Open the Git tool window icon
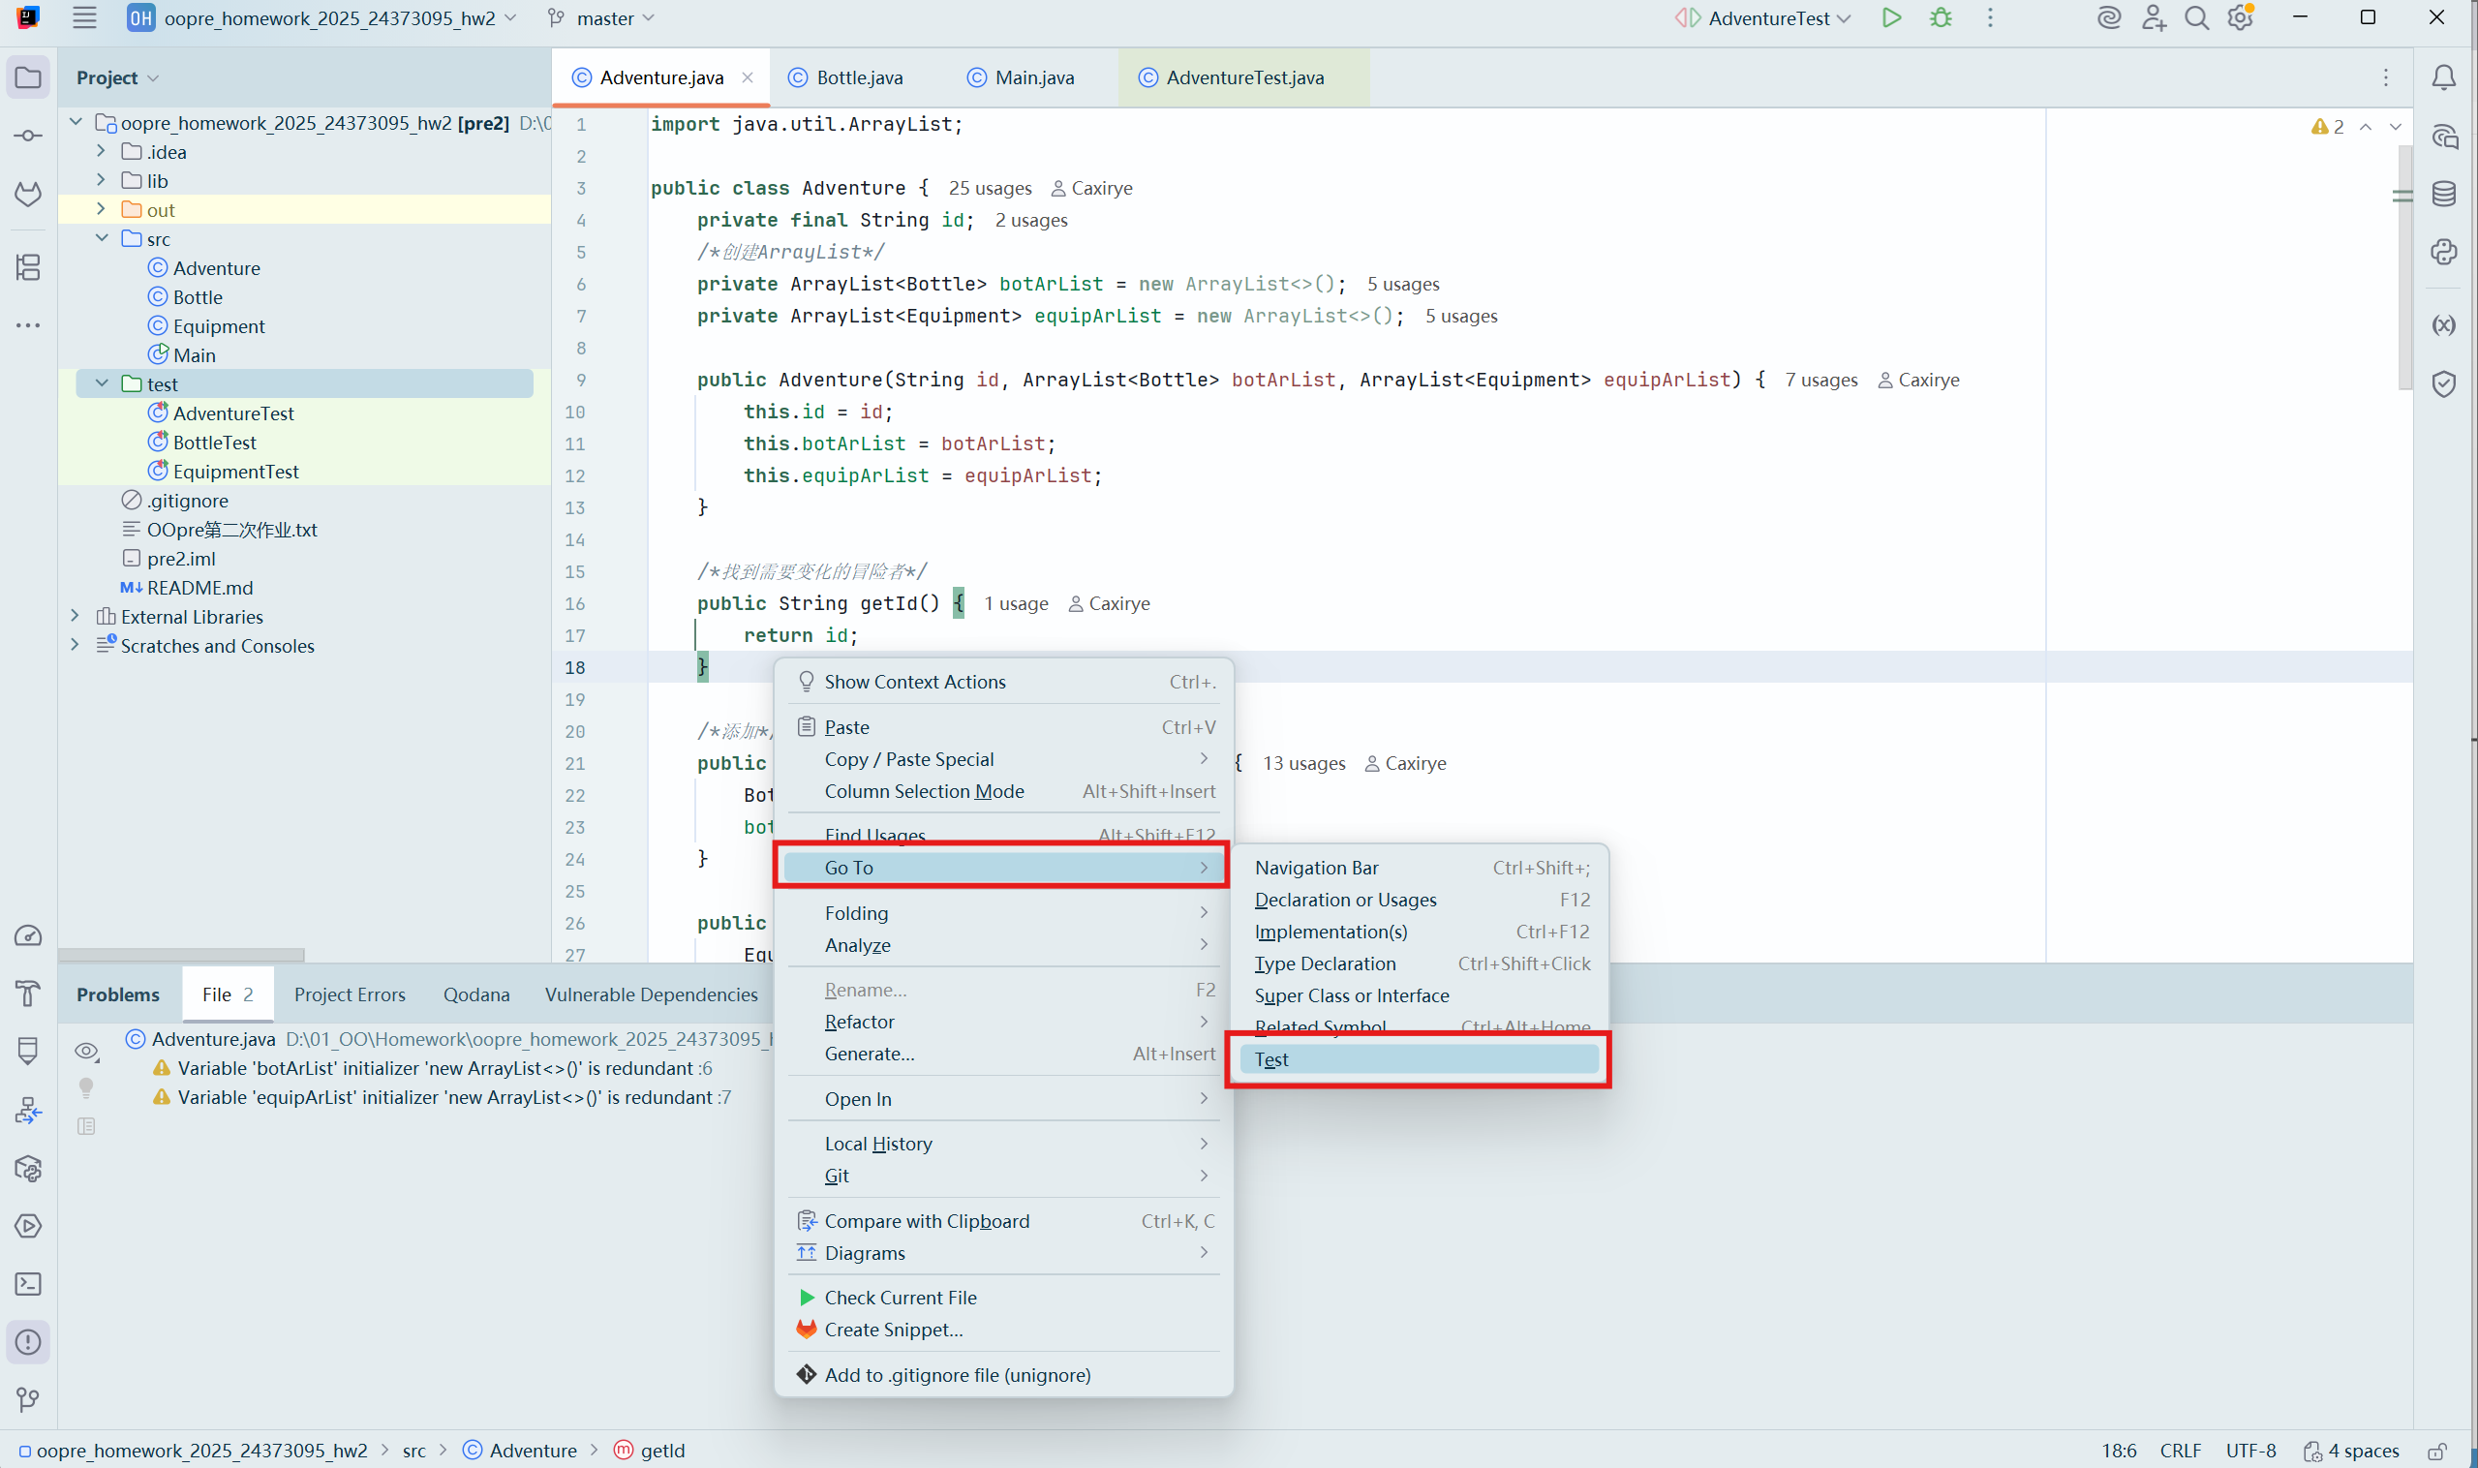2478x1468 pixels. point(28,1400)
